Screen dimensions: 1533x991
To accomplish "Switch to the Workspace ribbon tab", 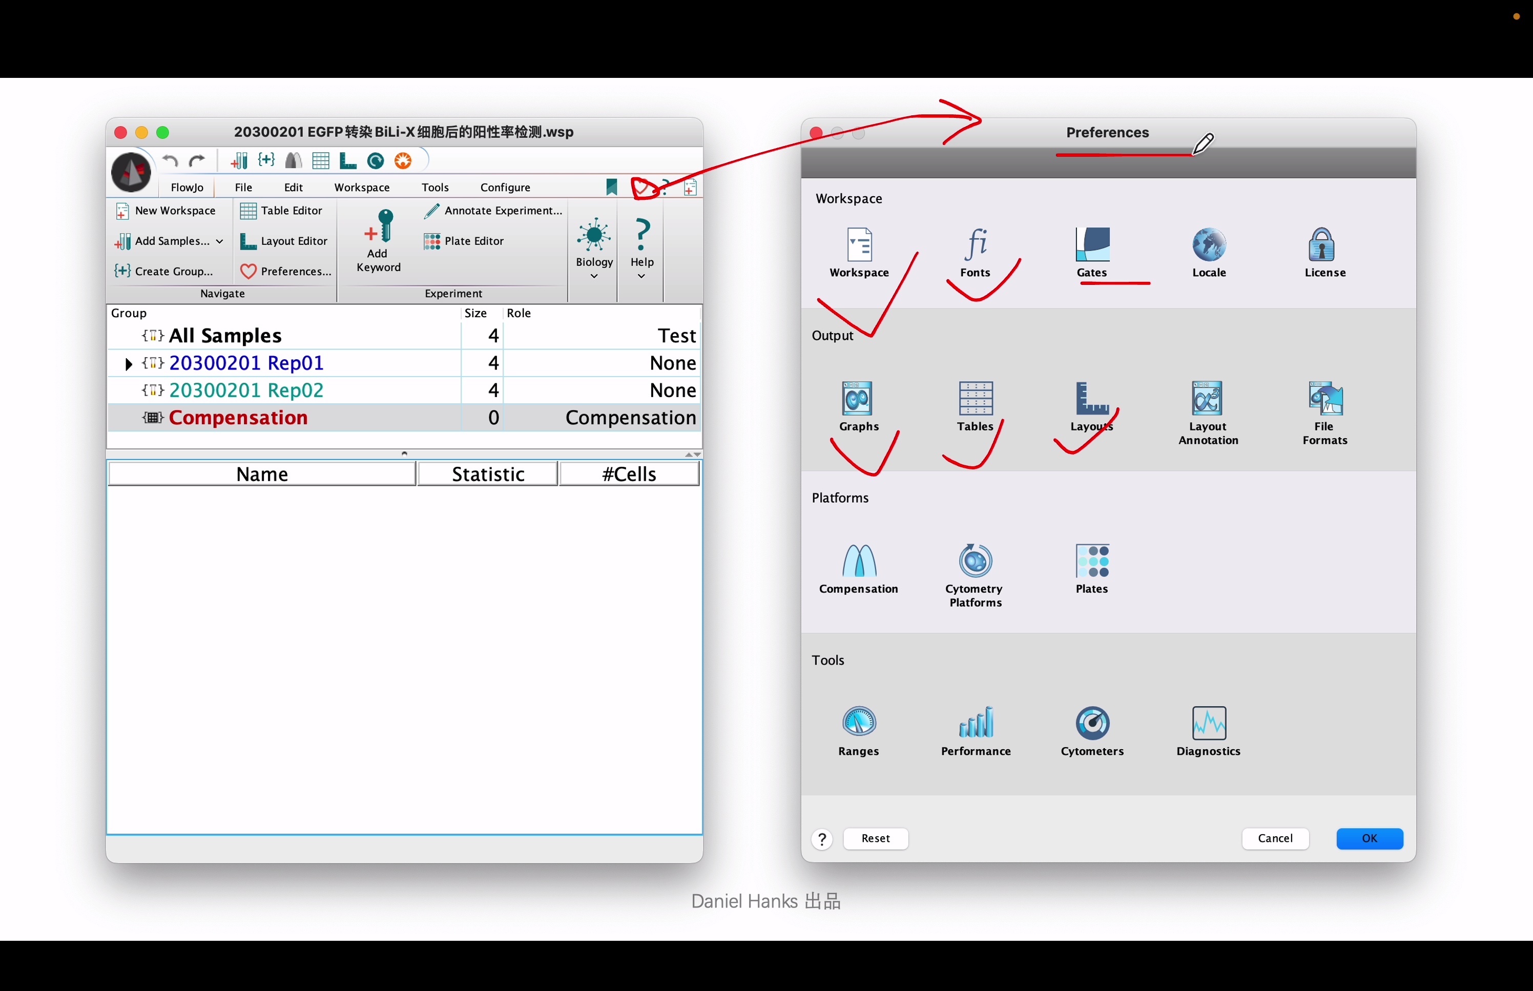I will [362, 187].
